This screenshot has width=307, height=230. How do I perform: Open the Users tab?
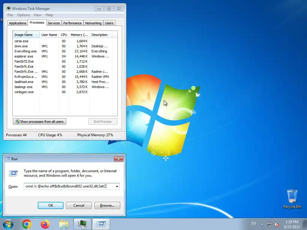(109, 23)
